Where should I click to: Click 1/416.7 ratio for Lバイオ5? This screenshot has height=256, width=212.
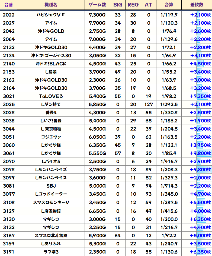tap(169, 162)
